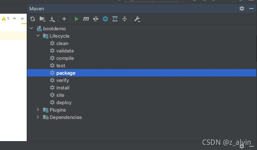Screen dimensions: 257x150
Task: Select the verify lifecycle phase
Action: click(63, 80)
